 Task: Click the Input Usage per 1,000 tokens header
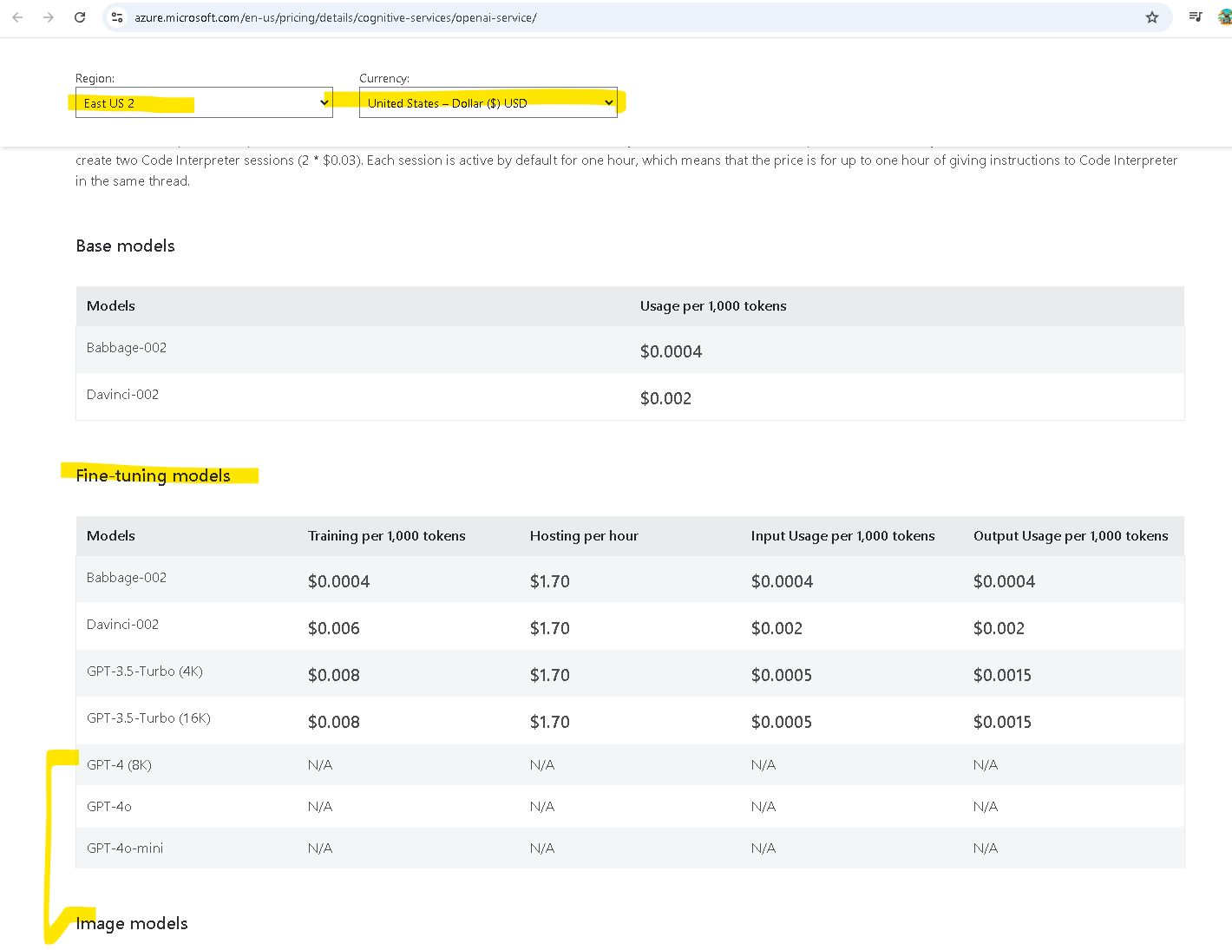click(842, 535)
